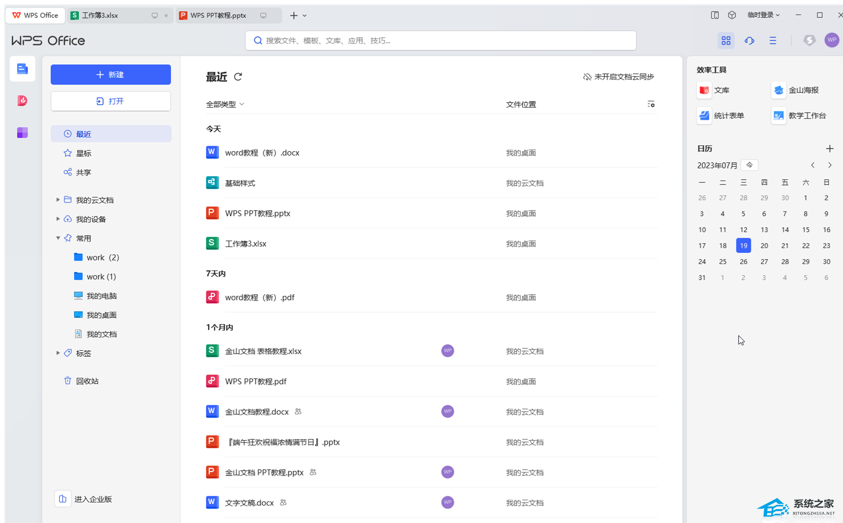Click 未开启文档云同步 sync status
This screenshot has height=523, width=843.
tap(618, 77)
